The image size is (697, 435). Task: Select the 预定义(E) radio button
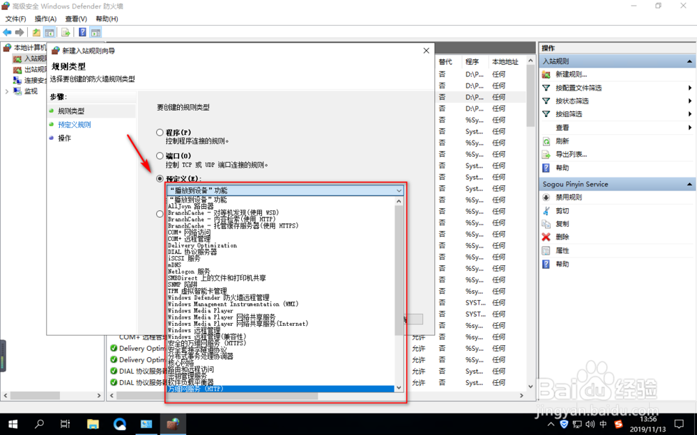coord(160,178)
